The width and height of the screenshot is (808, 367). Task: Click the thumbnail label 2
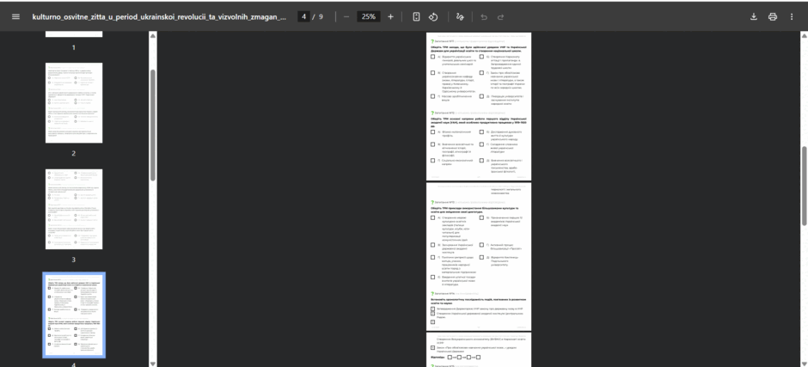pyautogui.click(x=74, y=154)
